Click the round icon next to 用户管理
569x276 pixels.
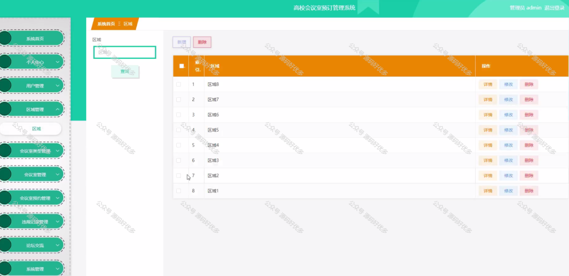point(4,86)
